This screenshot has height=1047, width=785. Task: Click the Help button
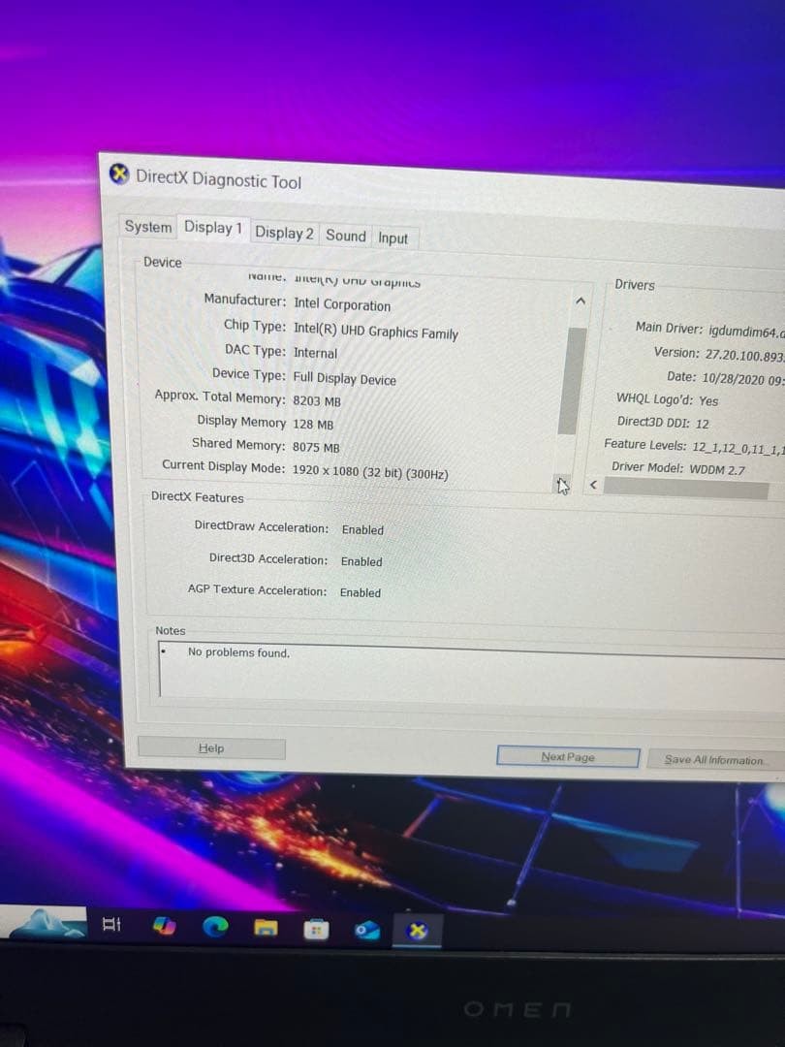click(x=211, y=748)
